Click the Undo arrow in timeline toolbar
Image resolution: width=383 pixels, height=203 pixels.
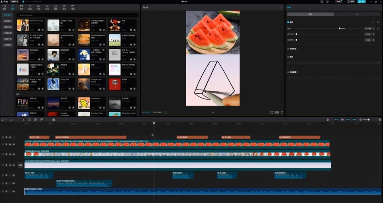[x=11, y=120]
